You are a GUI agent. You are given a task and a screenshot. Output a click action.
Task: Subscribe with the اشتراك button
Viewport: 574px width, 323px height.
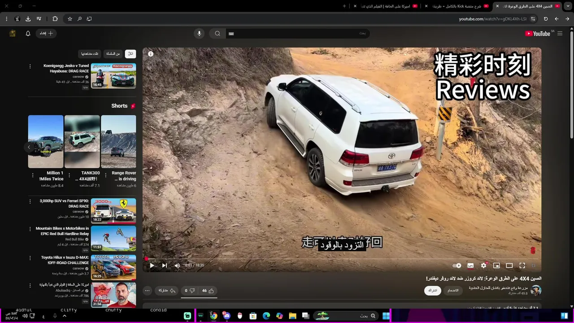pyautogui.click(x=433, y=291)
